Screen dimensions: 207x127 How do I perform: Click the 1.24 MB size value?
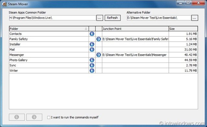(x=191, y=44)
